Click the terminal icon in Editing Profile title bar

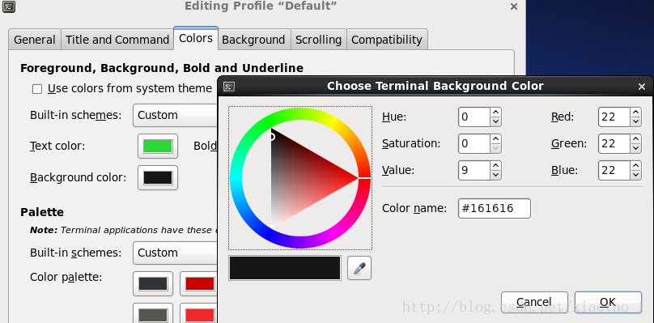pos(9,6)
